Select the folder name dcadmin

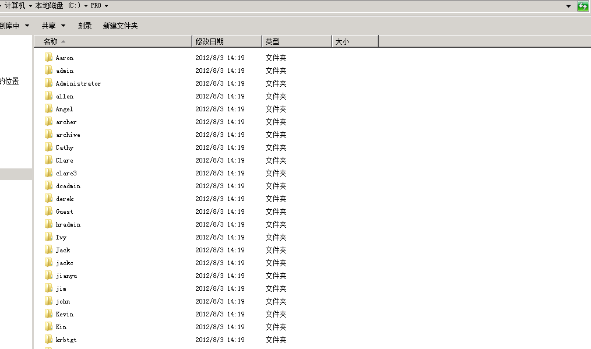(x=68, y=186)
